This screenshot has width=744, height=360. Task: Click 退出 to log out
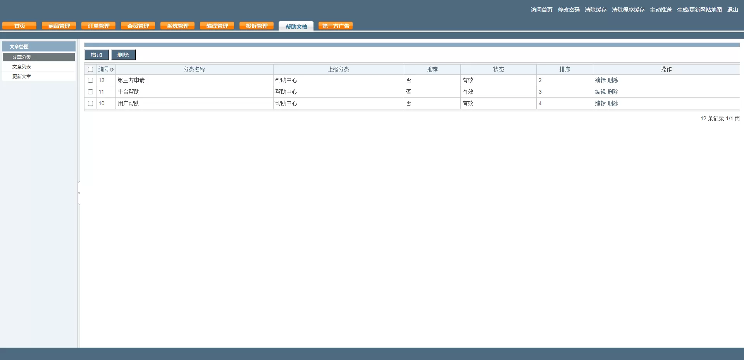coord(732,10)
